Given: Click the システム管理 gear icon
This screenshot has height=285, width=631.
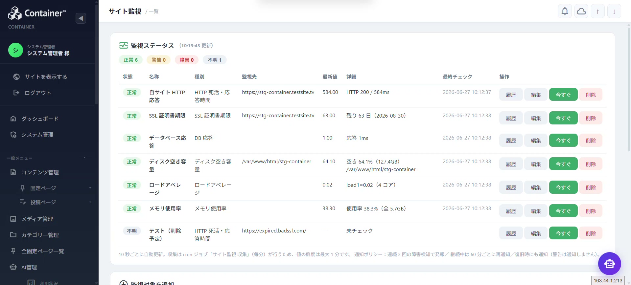Looking at the screenshot, I should tap(13, 135).
